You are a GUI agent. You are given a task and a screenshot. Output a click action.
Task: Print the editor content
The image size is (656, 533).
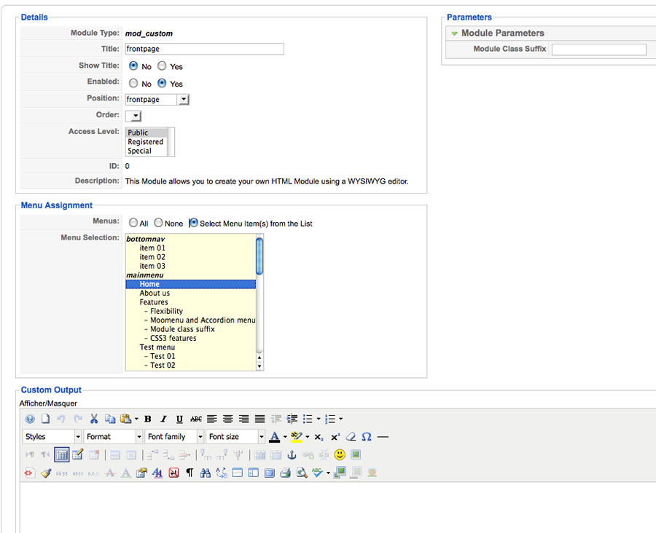(x=285, y=473)
